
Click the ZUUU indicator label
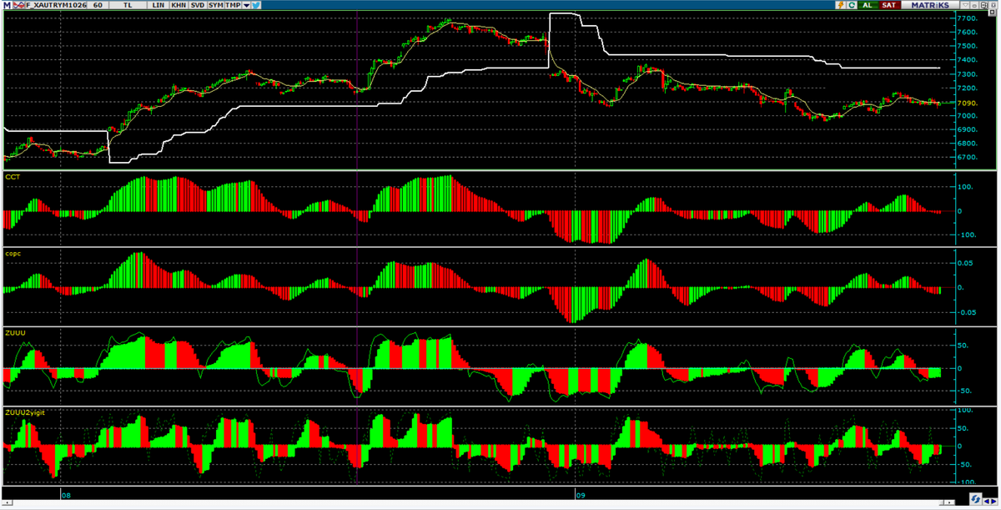coord(15,332)
